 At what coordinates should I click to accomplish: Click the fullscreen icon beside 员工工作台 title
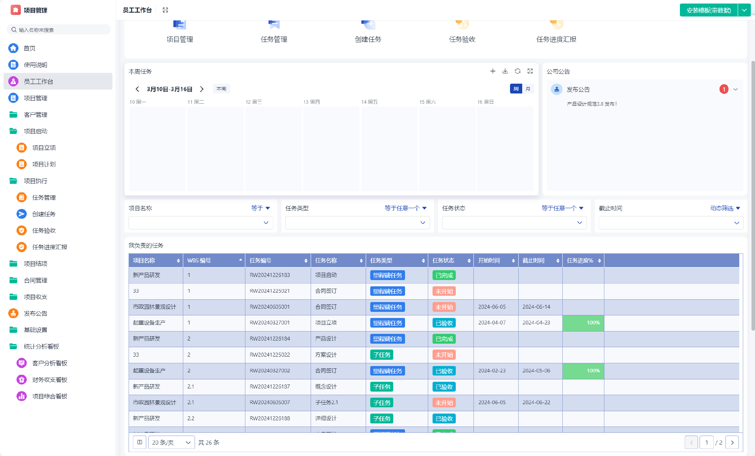click(166, 10)
